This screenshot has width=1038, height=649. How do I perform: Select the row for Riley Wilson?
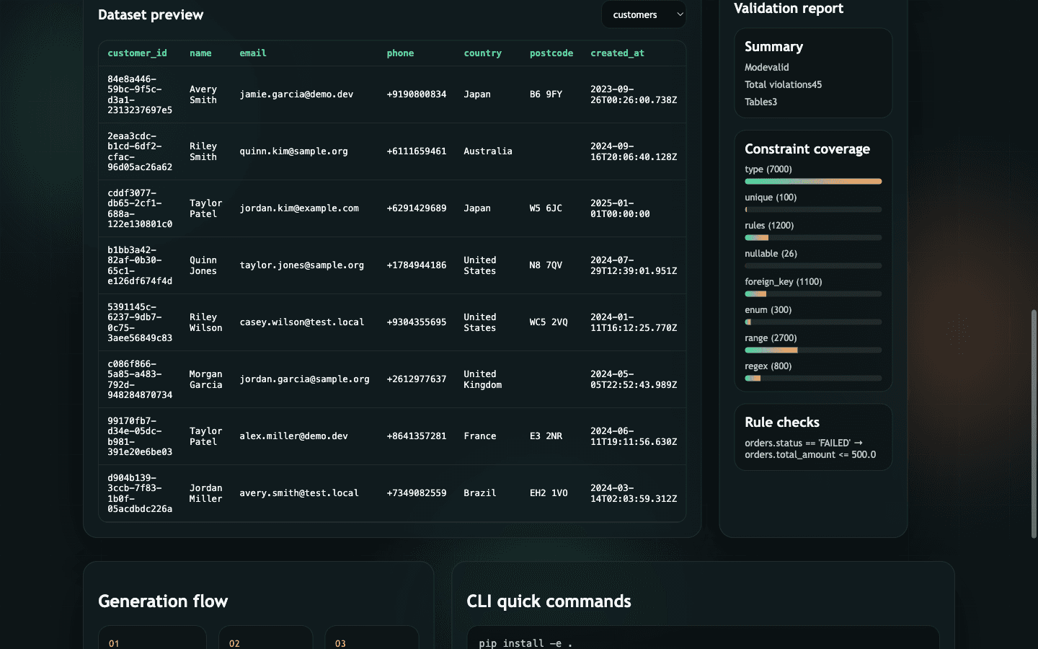point(392,322)
